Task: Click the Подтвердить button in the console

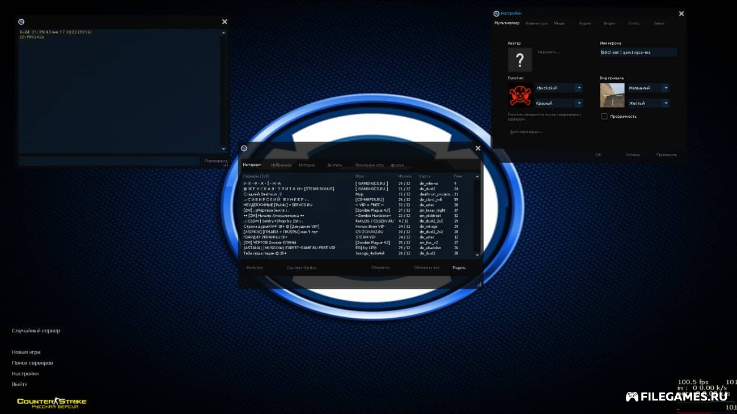Action: [215, 161]
